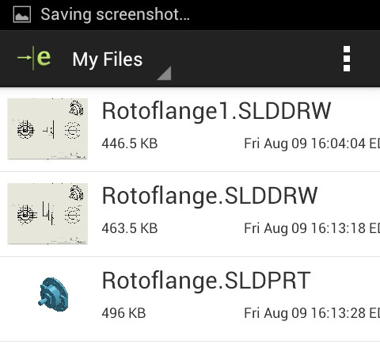Tap the 463.5 KB file size label
The width and height of the screenshot is (380, 348).
coord(130,228)
